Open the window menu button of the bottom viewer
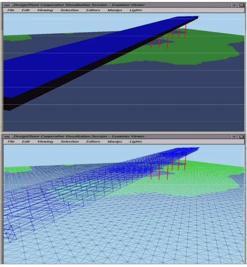 7,136
